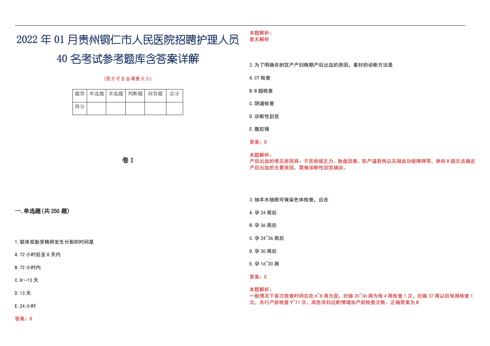Select option 'A.孕24周后'
490x346 pixels.
click(x=263, y=213)
